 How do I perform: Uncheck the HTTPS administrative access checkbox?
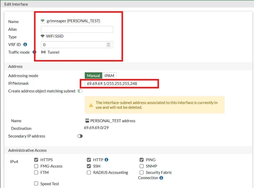36,160
